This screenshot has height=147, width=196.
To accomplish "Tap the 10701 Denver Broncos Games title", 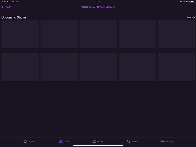I will pyautogui.click(x=98, y=7).
